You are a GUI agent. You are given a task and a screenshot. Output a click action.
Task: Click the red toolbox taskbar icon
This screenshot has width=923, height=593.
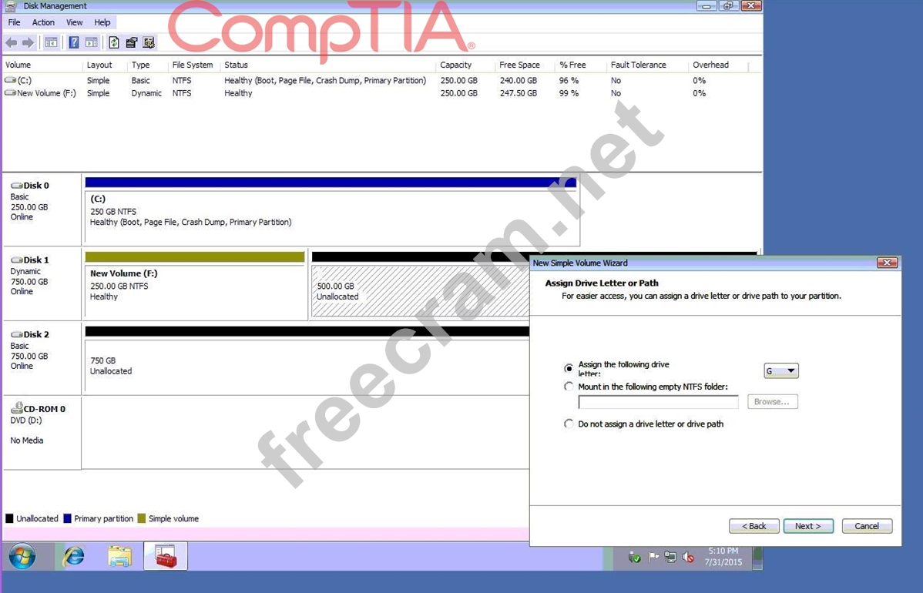166,556
